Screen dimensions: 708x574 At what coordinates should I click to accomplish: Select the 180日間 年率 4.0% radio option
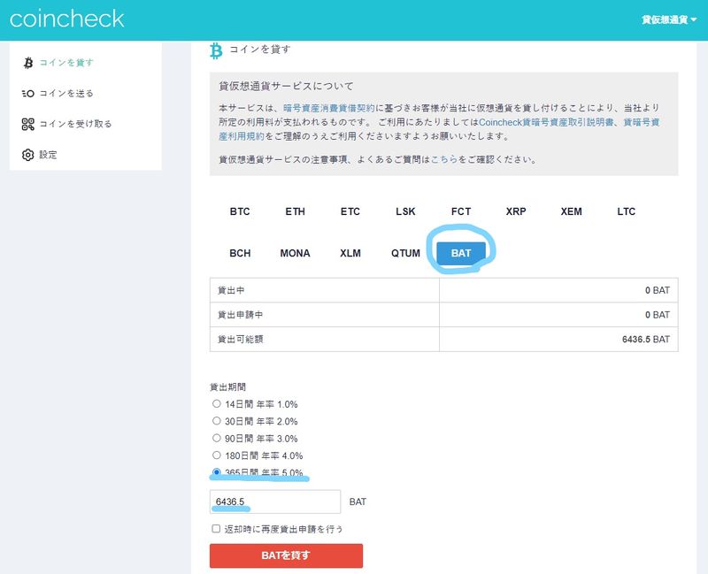[x=217, y=455]
